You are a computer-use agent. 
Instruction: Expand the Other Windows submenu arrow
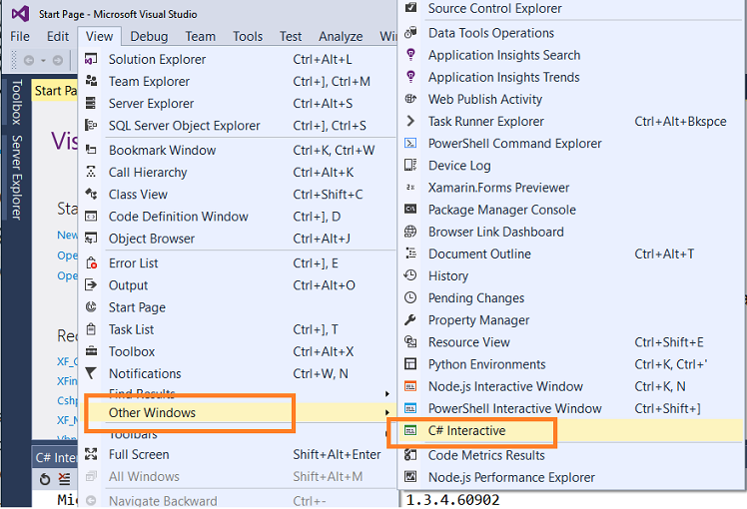[387, 412]
